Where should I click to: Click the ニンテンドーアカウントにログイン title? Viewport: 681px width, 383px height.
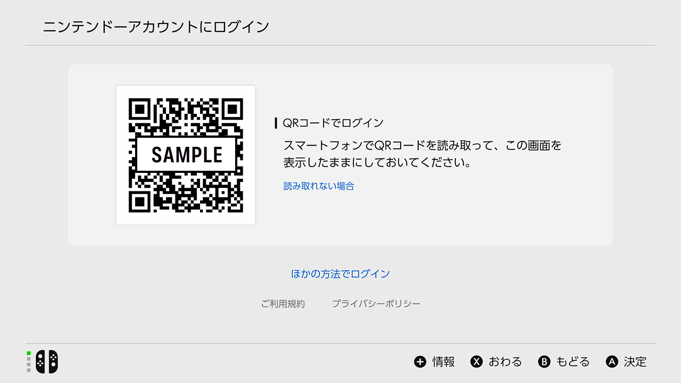(x=156, y=27)
